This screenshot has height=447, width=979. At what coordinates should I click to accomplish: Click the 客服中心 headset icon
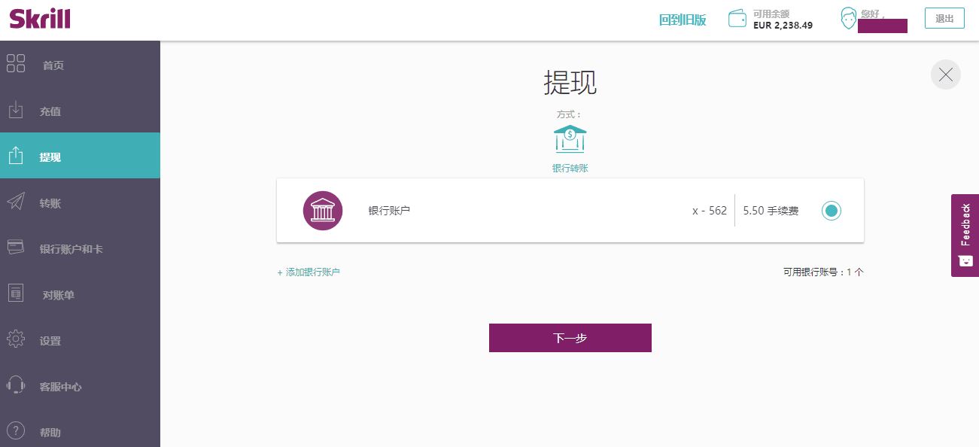pyautogui.click(x=16, y=385)
